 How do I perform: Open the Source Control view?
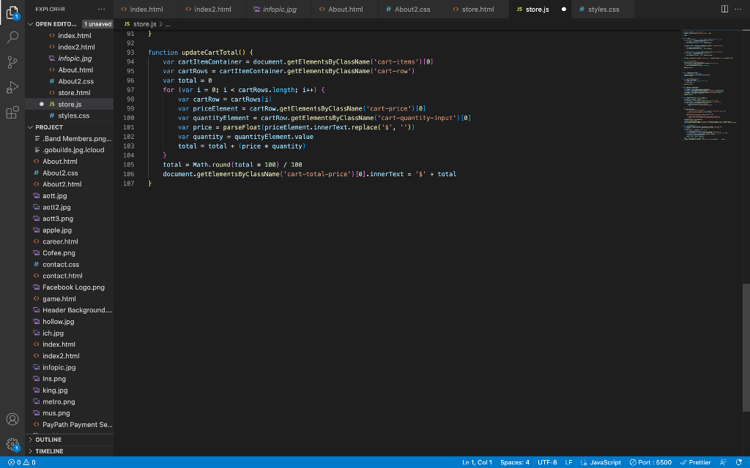(11, 64)
